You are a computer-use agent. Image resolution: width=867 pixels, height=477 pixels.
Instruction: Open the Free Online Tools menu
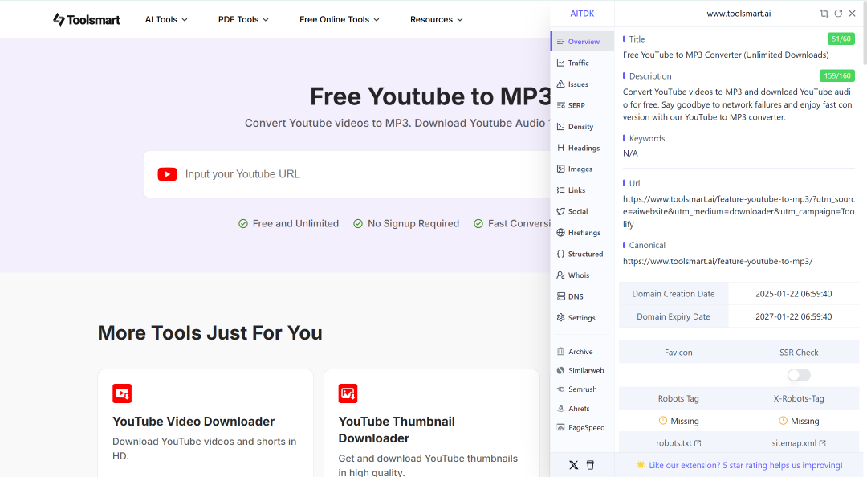tap(340, 19)
